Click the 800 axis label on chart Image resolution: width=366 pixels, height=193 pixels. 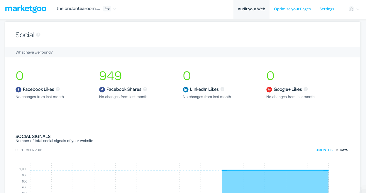24,175
